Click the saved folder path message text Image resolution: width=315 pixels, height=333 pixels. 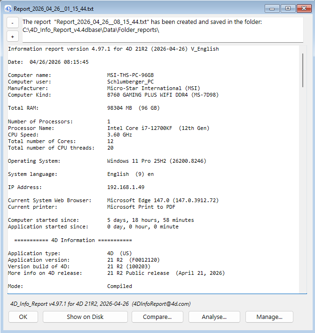coord(90,30)
